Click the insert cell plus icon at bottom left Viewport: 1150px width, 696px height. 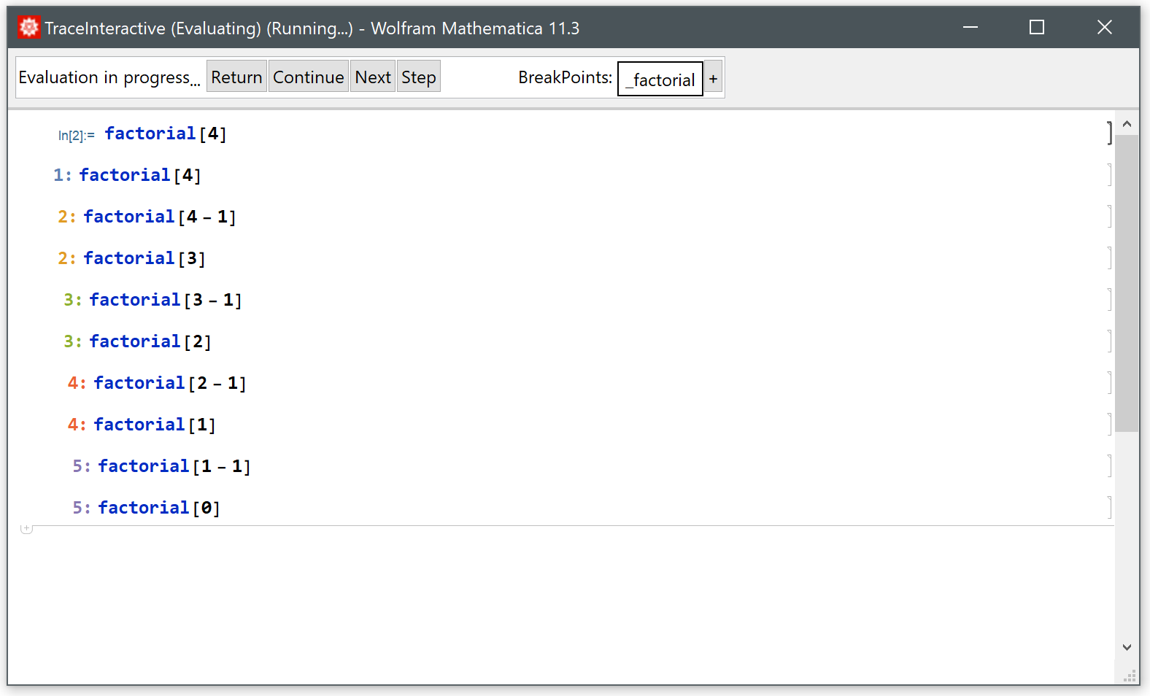26,528
